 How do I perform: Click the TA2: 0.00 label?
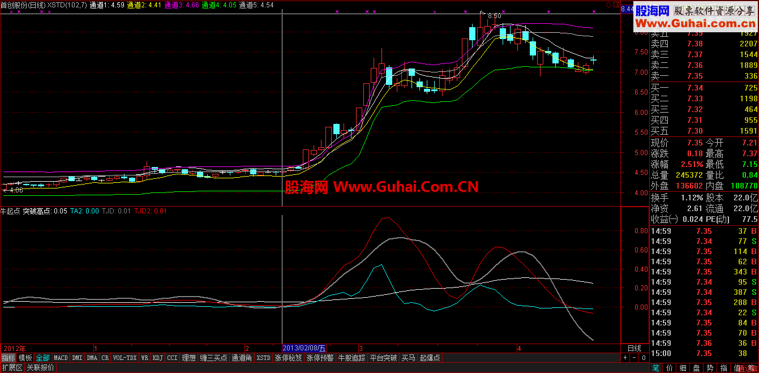(84, 211)
